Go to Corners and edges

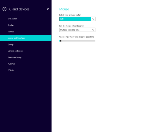coord(26,51)
